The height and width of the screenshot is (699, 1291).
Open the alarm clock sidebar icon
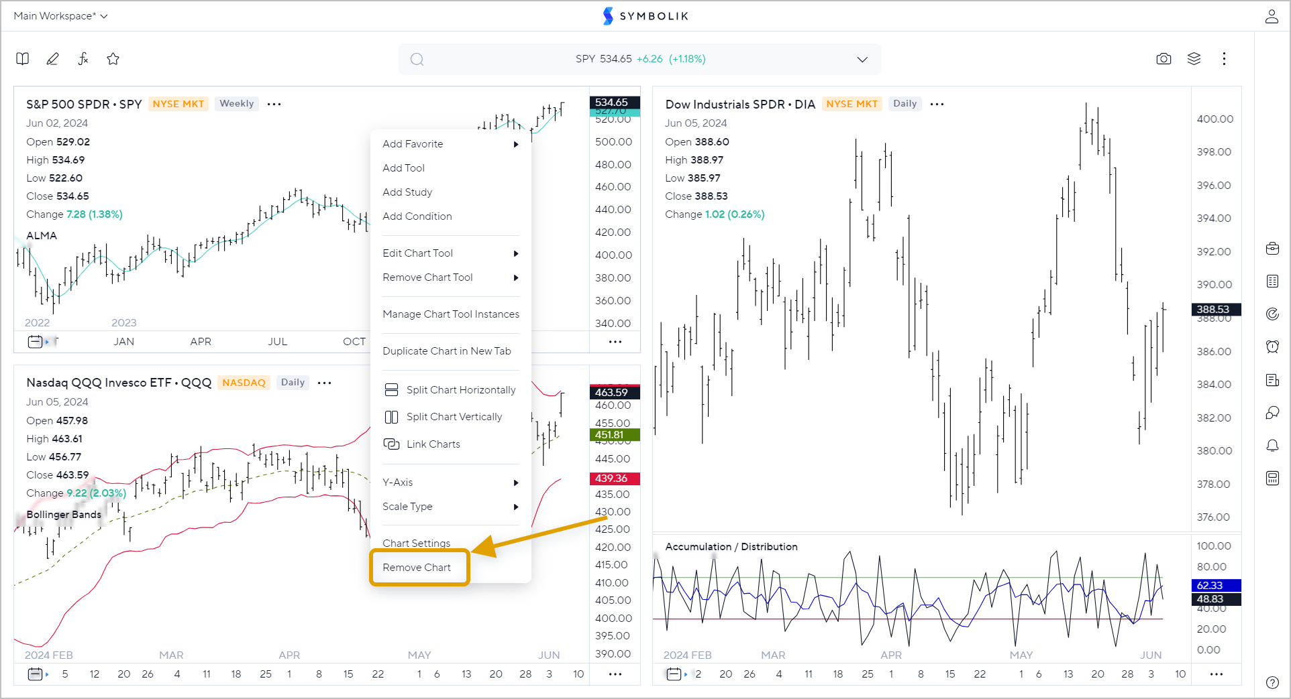(1272, 346)
